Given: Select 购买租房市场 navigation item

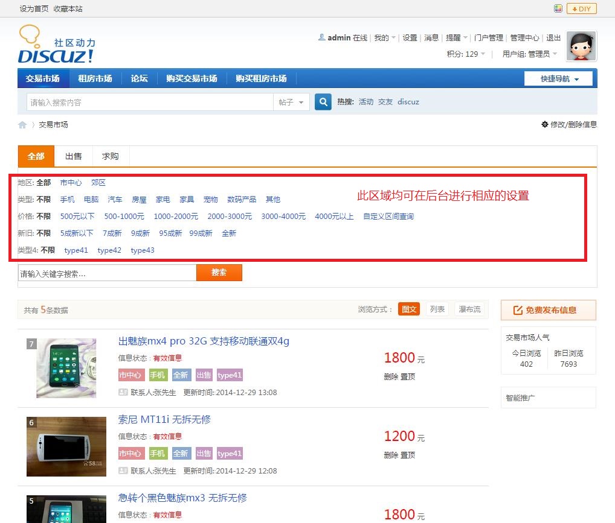Looking at the screenshot, I should coord(261,78).
